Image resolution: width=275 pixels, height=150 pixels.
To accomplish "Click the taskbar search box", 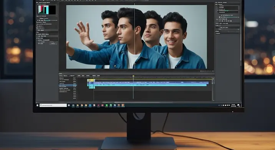I will 53,105.
